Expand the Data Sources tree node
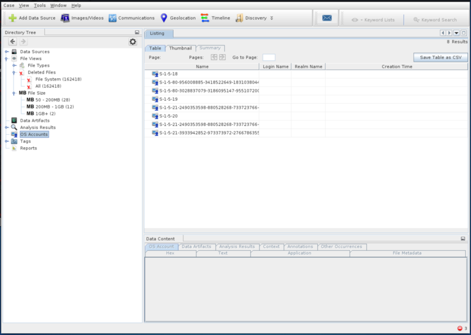Viewport: 471px width, 335px height. click(x=6, y=52)
